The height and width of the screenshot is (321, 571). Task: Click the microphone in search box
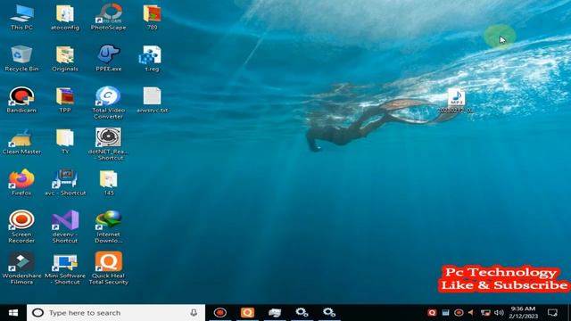[x=194, y=313]
